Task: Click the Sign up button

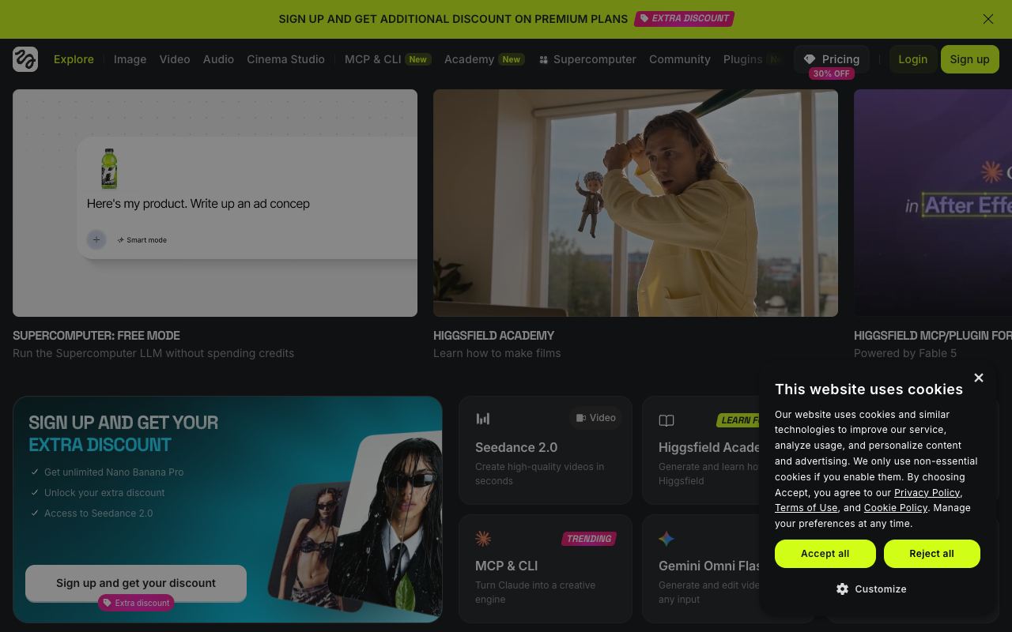Action: tap(969, 59)
